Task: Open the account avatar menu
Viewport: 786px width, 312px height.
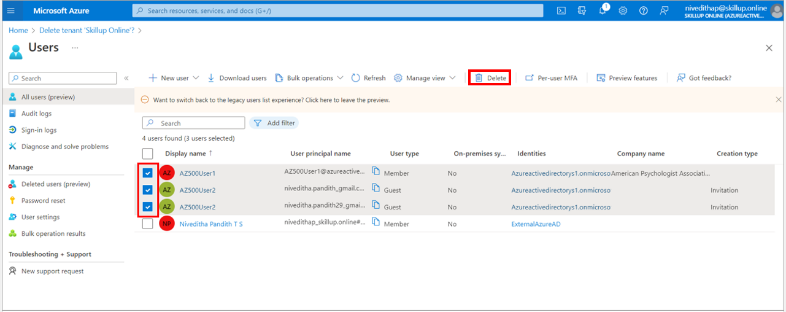Action: (x=776, y=10)
